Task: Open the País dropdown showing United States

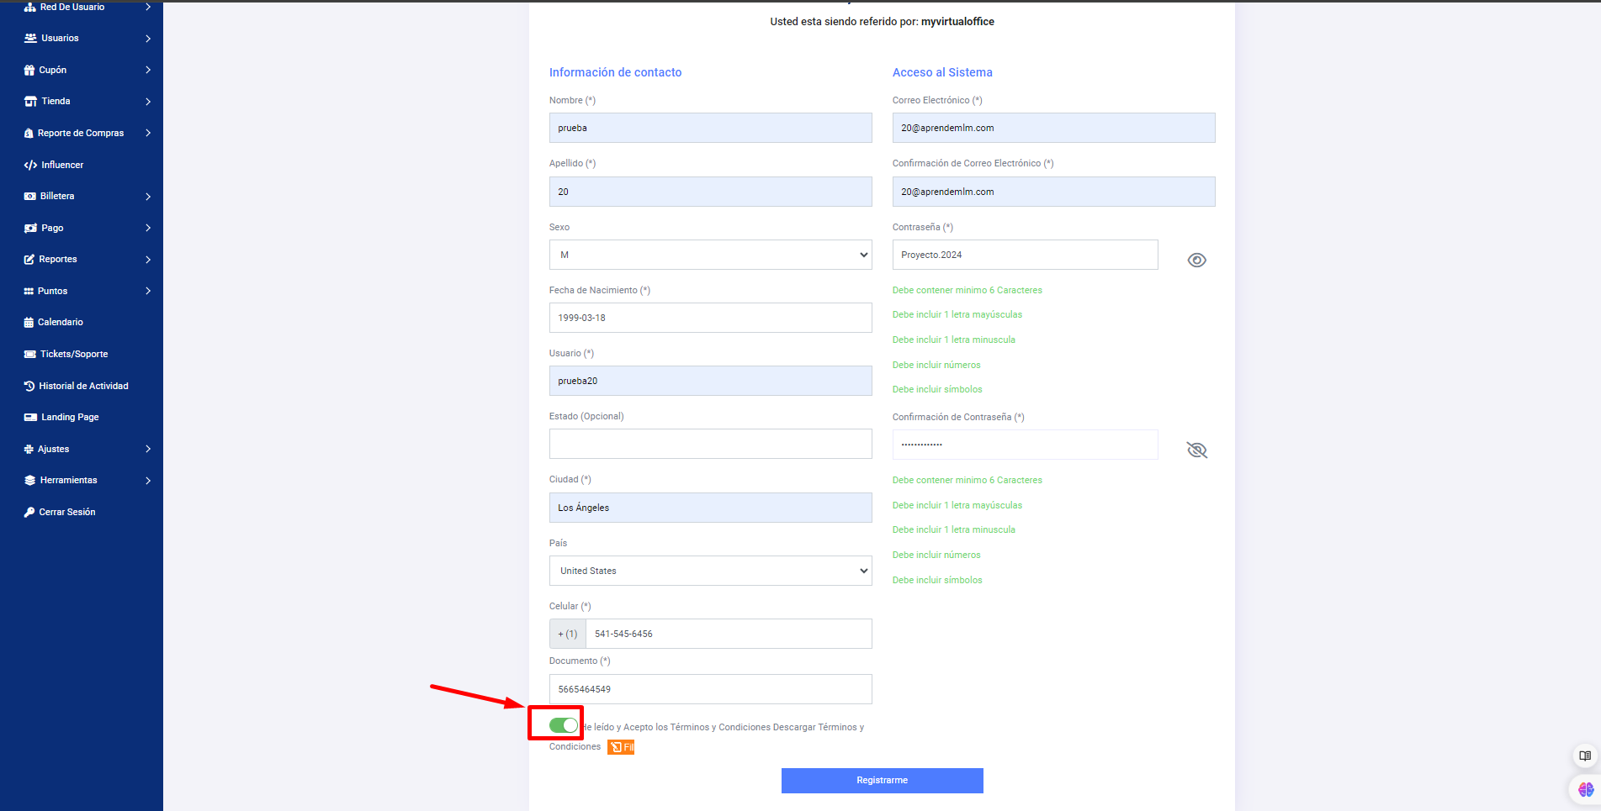Action: 710,571
